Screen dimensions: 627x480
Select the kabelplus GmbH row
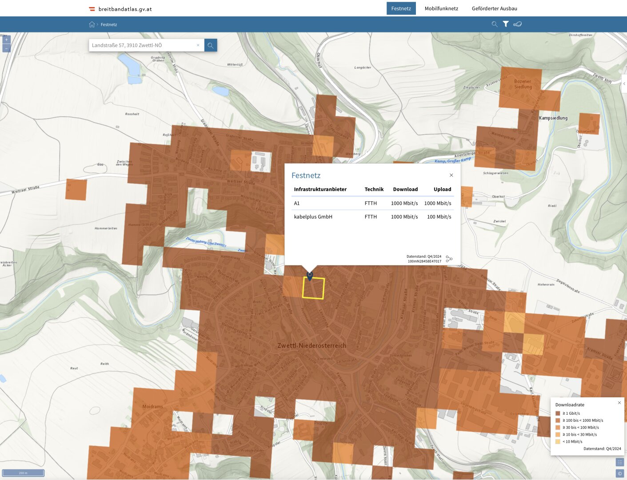tap(372, 217)
